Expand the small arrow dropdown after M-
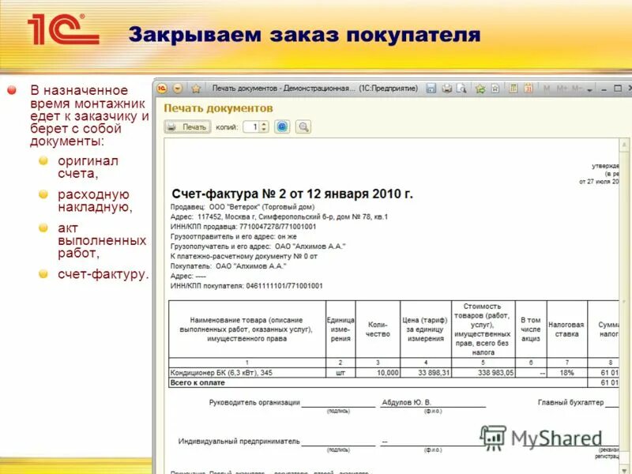632x474 pixels. 589,89
